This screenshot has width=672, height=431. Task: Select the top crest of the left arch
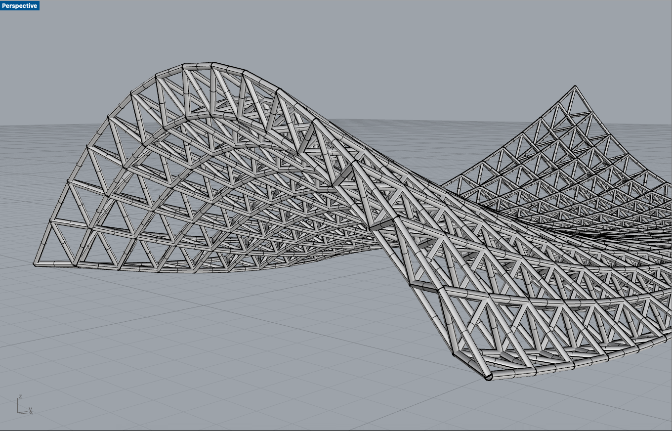coord(198,65)
